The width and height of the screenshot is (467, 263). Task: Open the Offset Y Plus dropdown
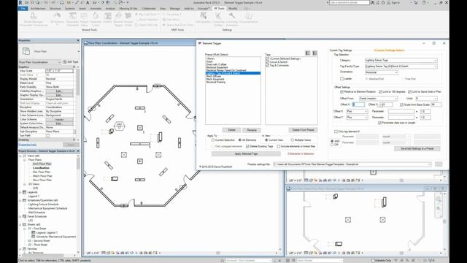click(x=357, y=118)
